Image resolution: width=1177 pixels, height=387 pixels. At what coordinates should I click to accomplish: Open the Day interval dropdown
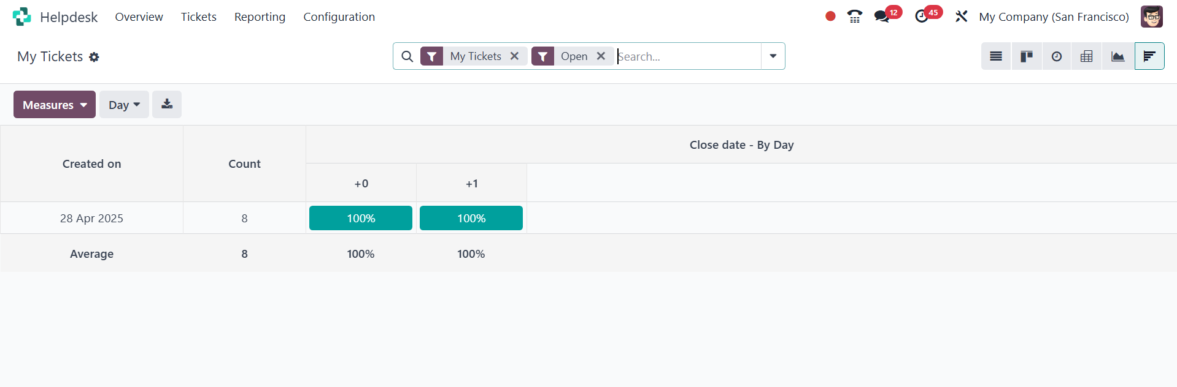[124, 105]
